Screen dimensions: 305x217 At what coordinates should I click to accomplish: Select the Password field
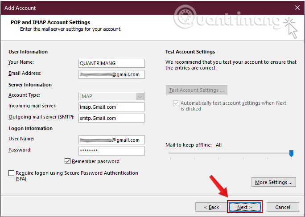coord(111,151)
